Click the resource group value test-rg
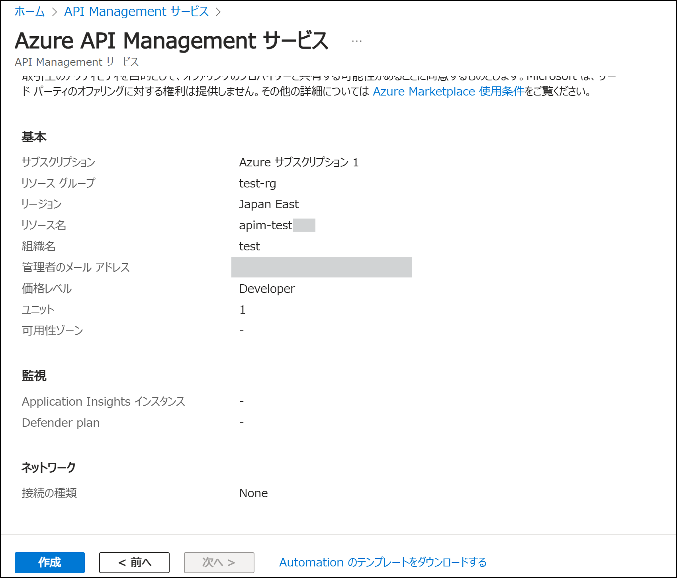Screen dimensions: 677x578 [x=258, y=184]
